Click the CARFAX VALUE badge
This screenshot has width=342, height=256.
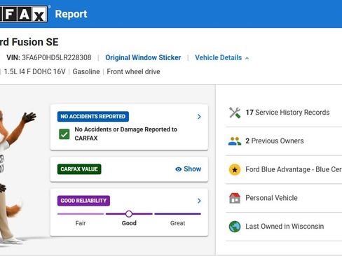[x=79, y=169]
